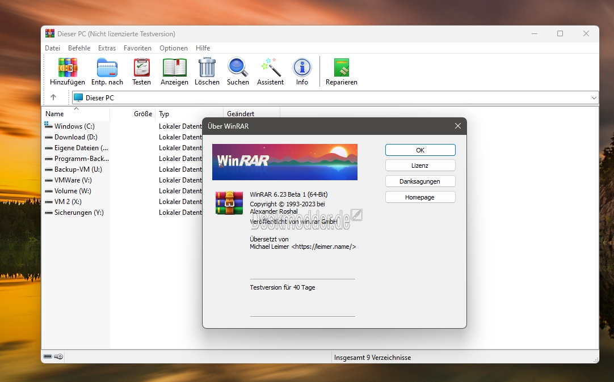Minimize the WinRAR main window
This screenshot has height=382, width=614.
click(x=535, y=33)
